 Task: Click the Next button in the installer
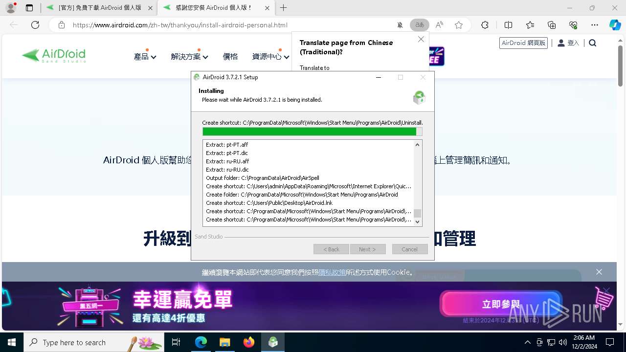pos(367,249)
